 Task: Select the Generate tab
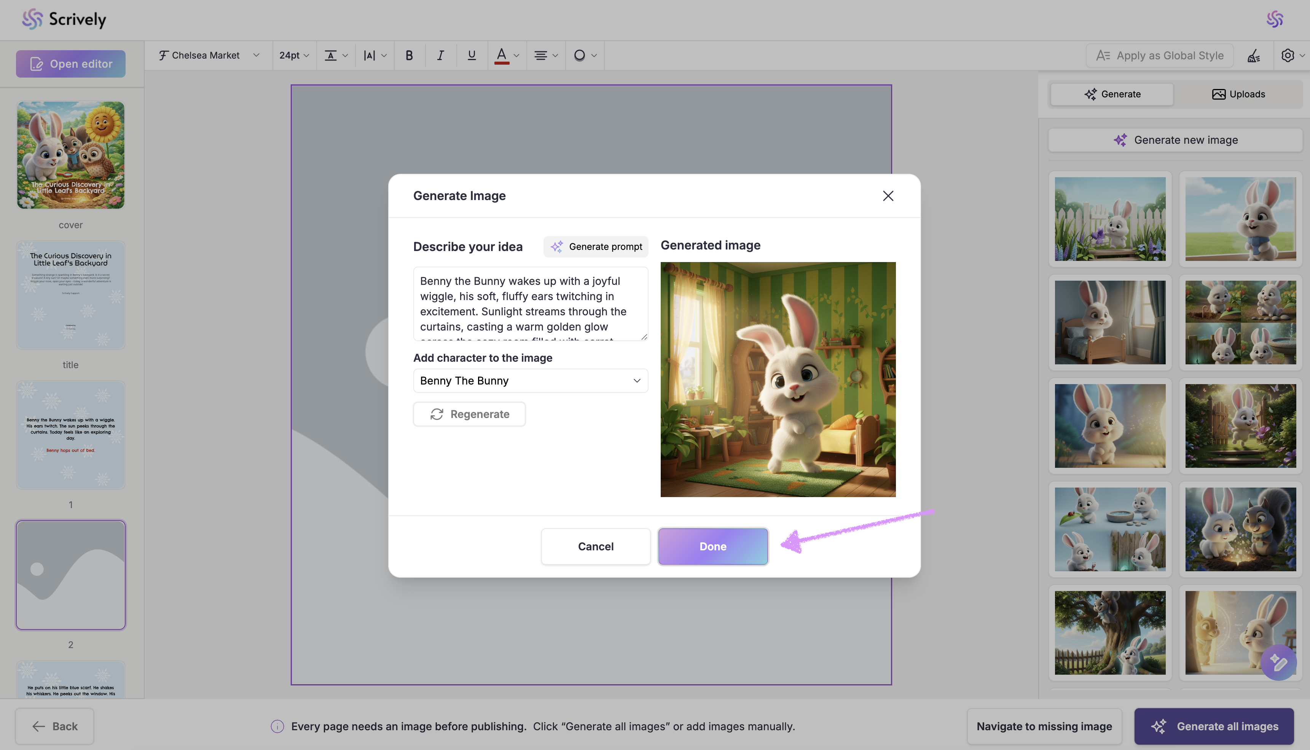(x=1112, y=94)
